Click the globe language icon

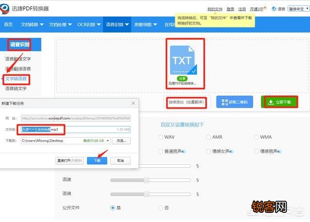point(274,9)
